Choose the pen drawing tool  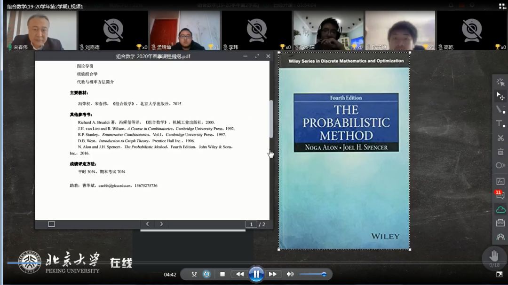click(500, 109)
